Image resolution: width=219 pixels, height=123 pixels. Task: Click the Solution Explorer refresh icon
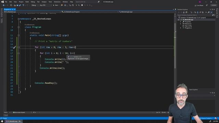[198, 12]
